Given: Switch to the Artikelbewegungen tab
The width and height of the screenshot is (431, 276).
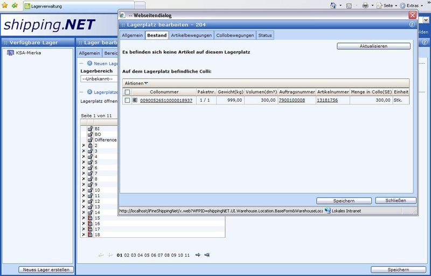Looking at the screenshot, I should tap(191, 36).
